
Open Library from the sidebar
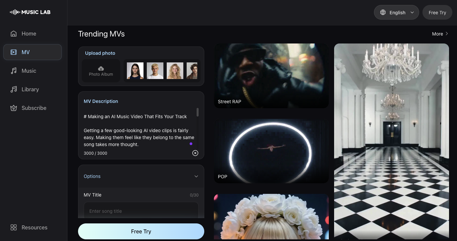point(33,89)
